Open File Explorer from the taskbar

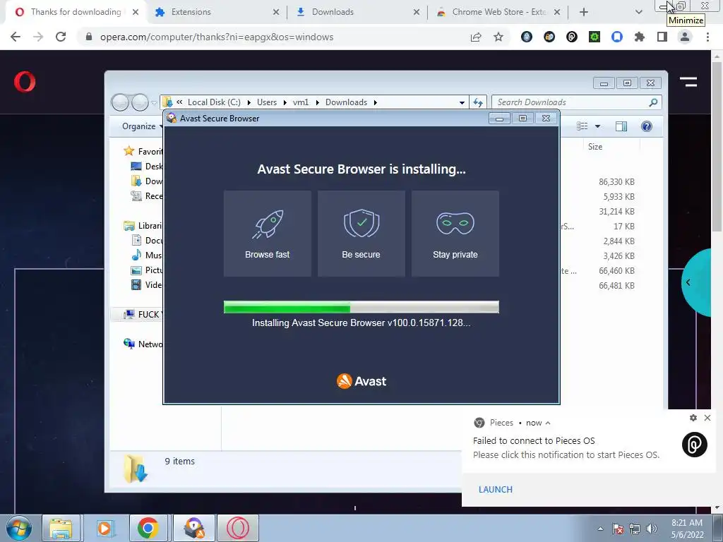coord(61,528)
